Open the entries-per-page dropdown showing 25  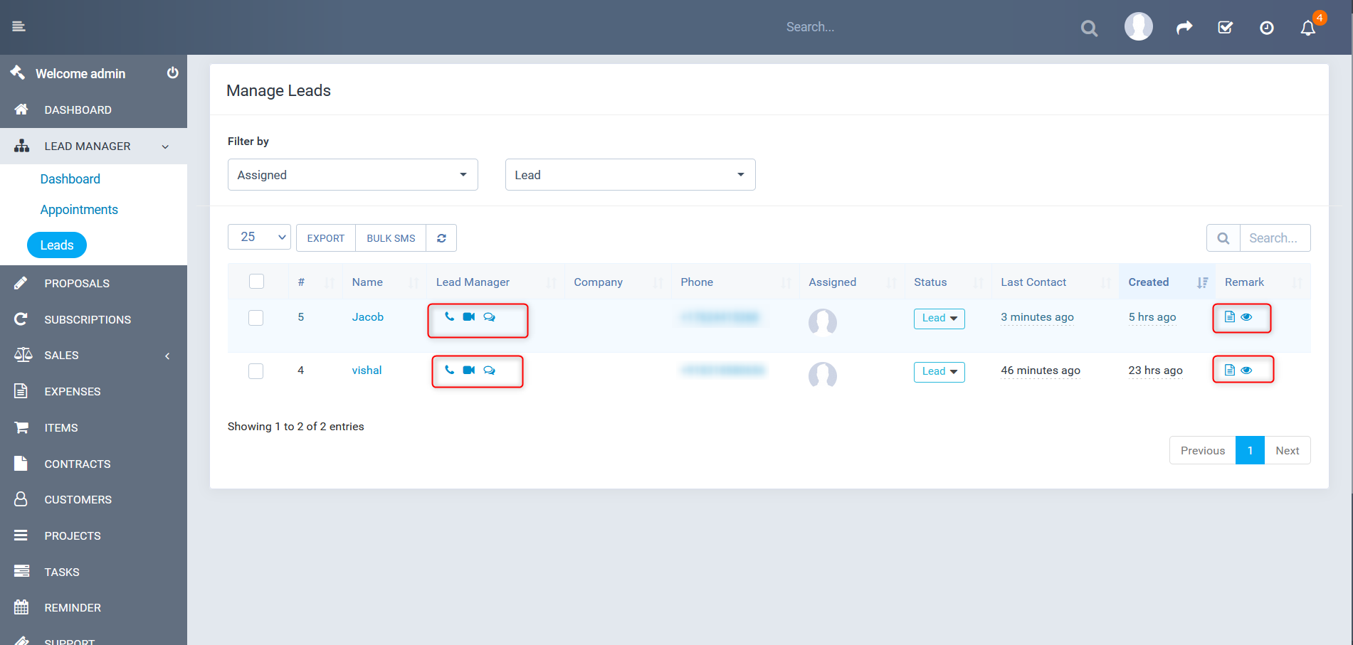click(x=258, y=236)
